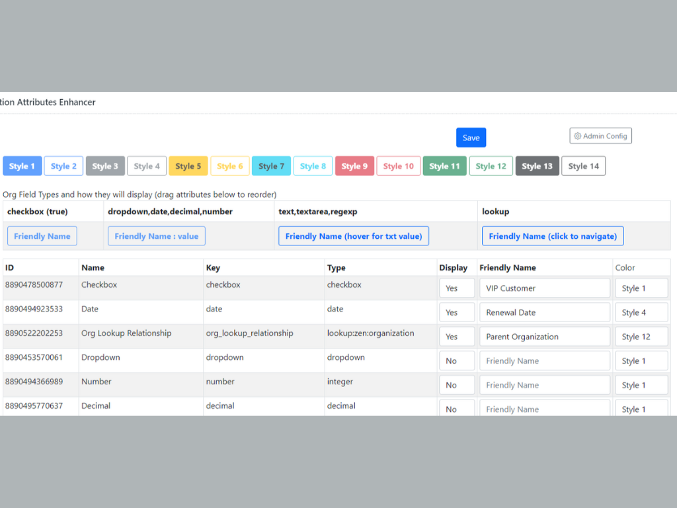Pick the Style 5 yellow swatch
This screenshot has width=677, height=508.
pyautogui.click(x=188, y=166)
